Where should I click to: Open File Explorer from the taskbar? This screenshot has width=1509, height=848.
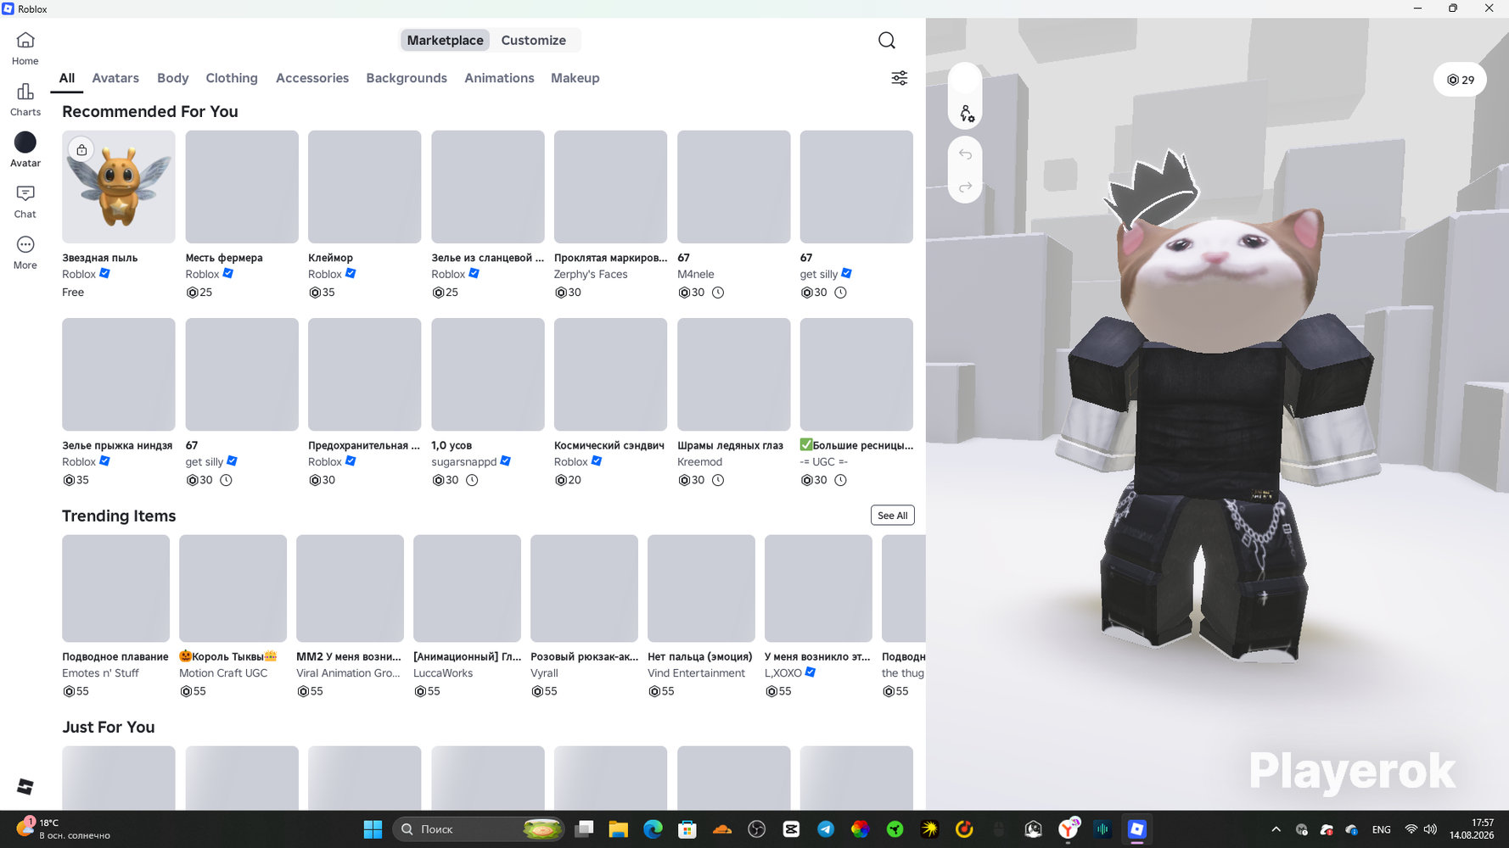[618, 829]
